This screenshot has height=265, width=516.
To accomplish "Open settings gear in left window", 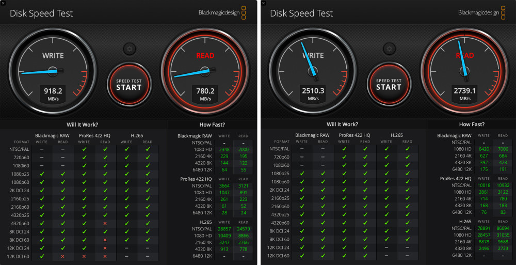I will pos(130,49).
